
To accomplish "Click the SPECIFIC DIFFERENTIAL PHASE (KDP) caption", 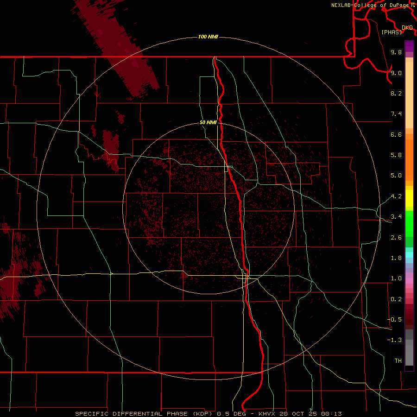I will [145, 414].
